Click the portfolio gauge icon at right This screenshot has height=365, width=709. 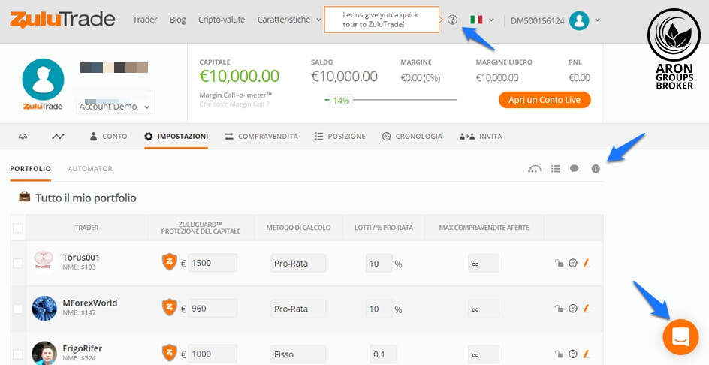535,169
